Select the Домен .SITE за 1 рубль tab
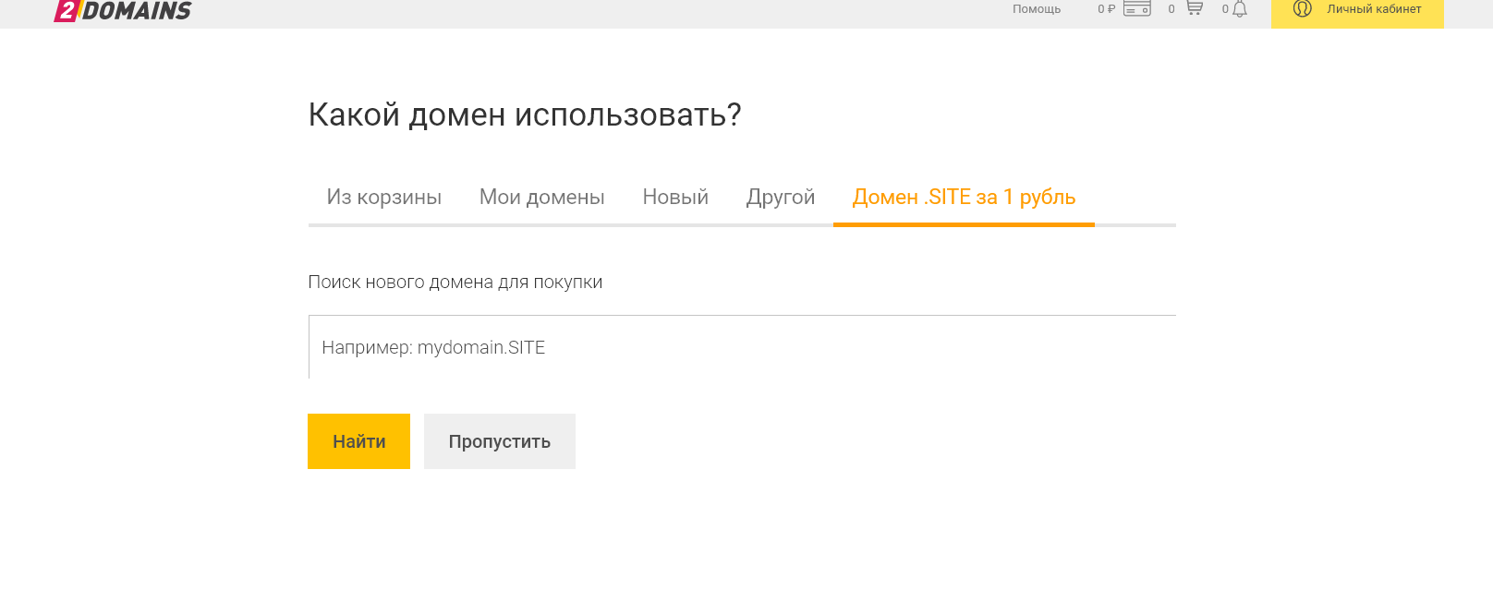The height and width of the screenshot is (602, 1493). (x=964, y=198)
